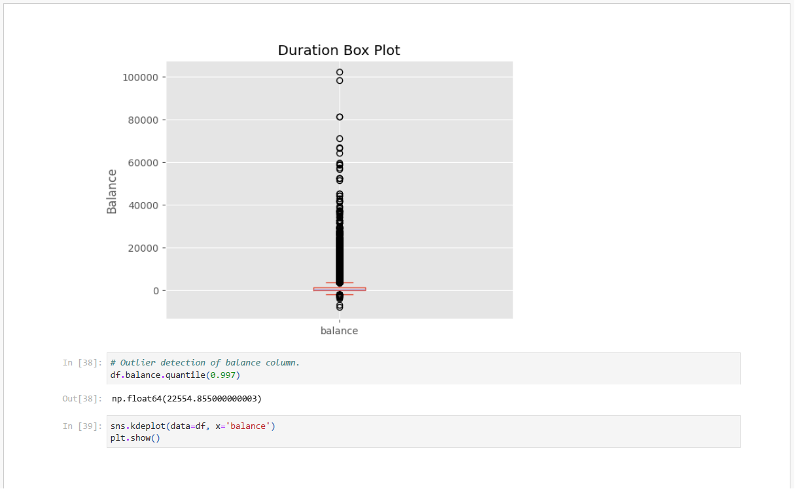
Task: Place cursor on the plt.show() line
Action: [x=135, y=438]
